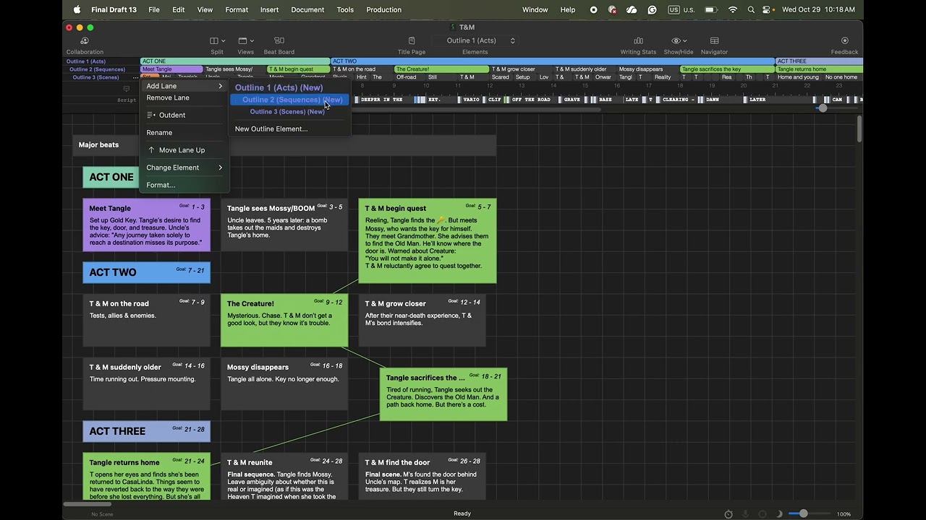This screenshot has width=926, height=520.
Task: Adjust the story map zoom slider
Action: click(x=823, y=108)
